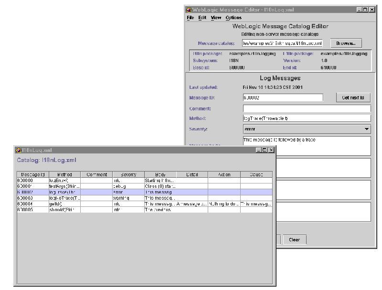382x290 pixels.
Task: Click the I18nLog.xml window title icon
Action: pos(19,150)
